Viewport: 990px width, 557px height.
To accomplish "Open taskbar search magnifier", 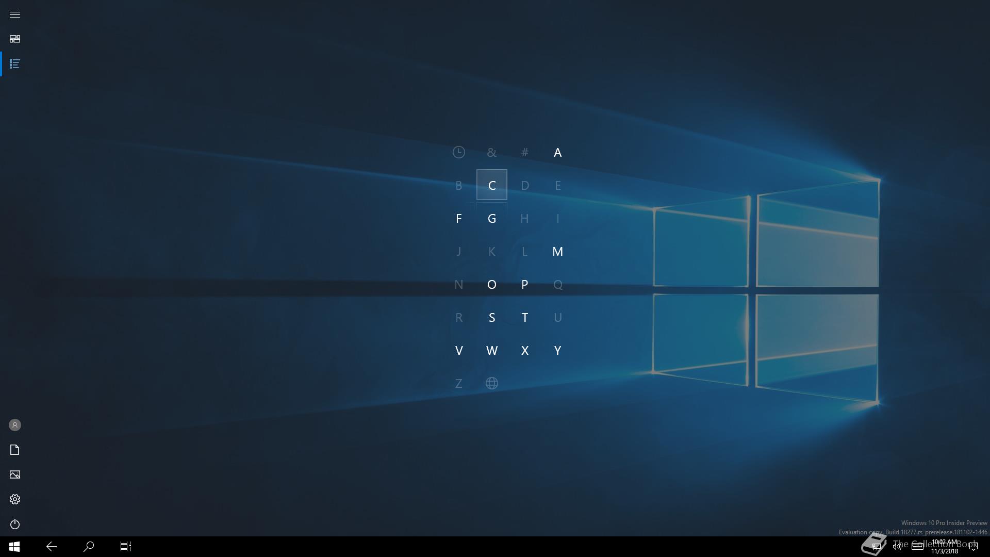I will coord(89,546).
